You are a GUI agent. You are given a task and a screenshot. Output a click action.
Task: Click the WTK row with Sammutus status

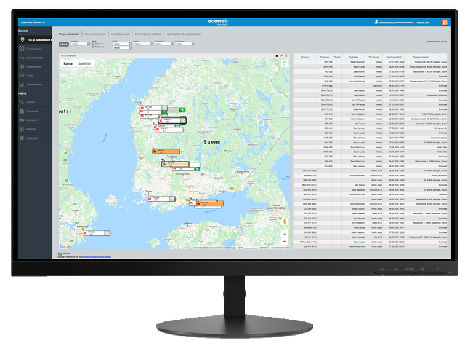pyautogui.click(x=370, y=86)
